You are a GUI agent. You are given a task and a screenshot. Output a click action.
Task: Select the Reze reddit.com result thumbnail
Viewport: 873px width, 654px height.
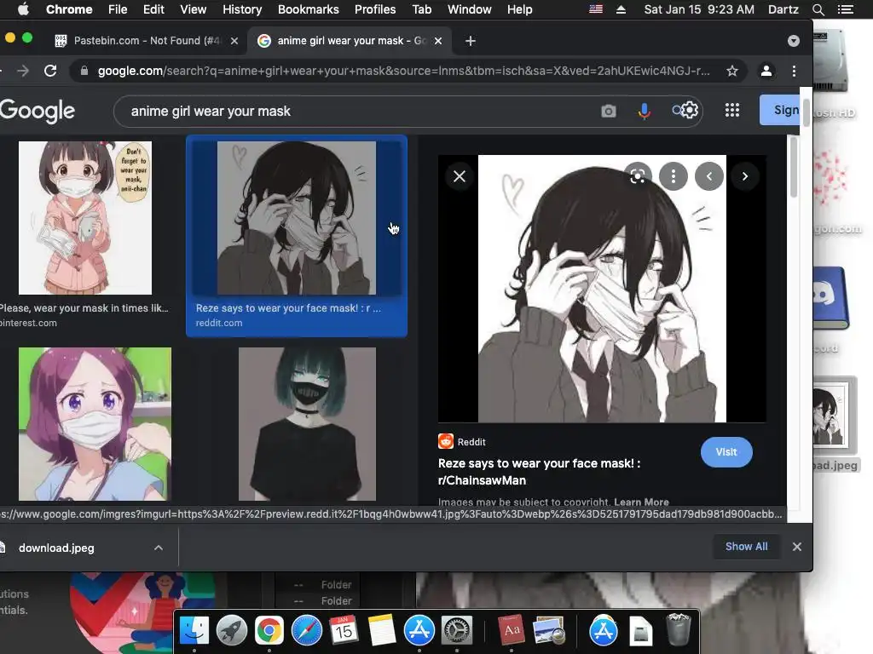pos(296,217)
